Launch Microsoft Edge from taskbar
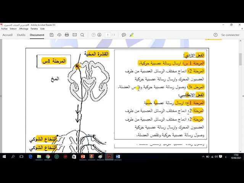 pyautogui.click(x=30, y=157)
